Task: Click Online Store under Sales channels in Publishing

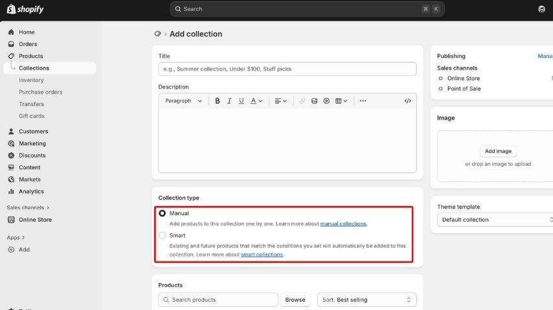Action: click(464, 78)
